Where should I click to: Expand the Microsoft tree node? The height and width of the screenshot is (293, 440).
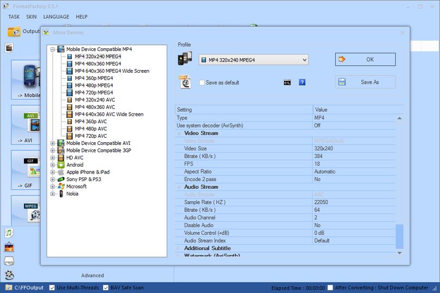53,187
